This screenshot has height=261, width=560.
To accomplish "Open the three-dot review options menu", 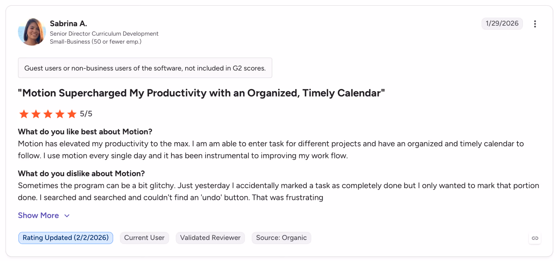I will 535,24.
